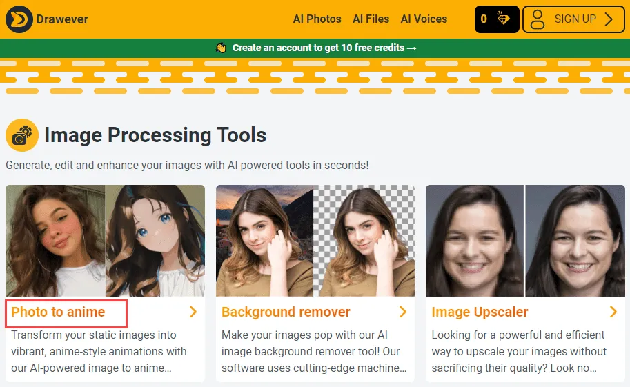The width and height of the screenshot is (630, 387).
Task: Click the diamond credits icon
Action: [x=503, y=19]
